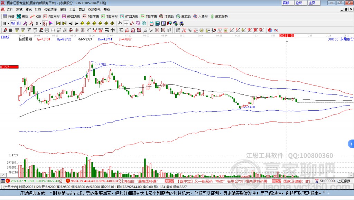354x200 pixels.
Task: Click the 2023-11-28 date marker
Action: [287, 36]
